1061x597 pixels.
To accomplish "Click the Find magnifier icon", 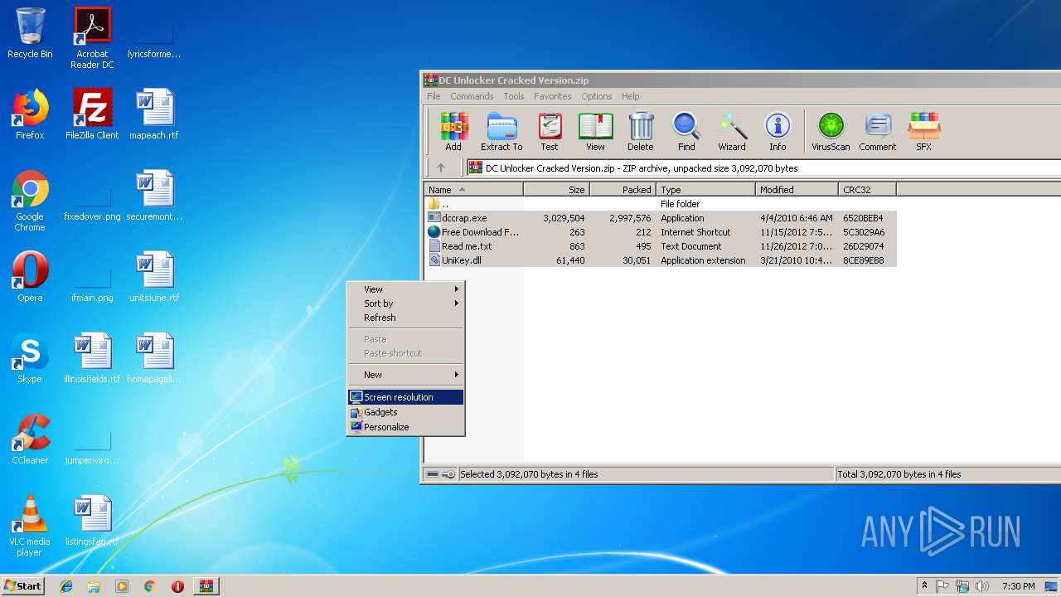I will click(x=686, y=132).
